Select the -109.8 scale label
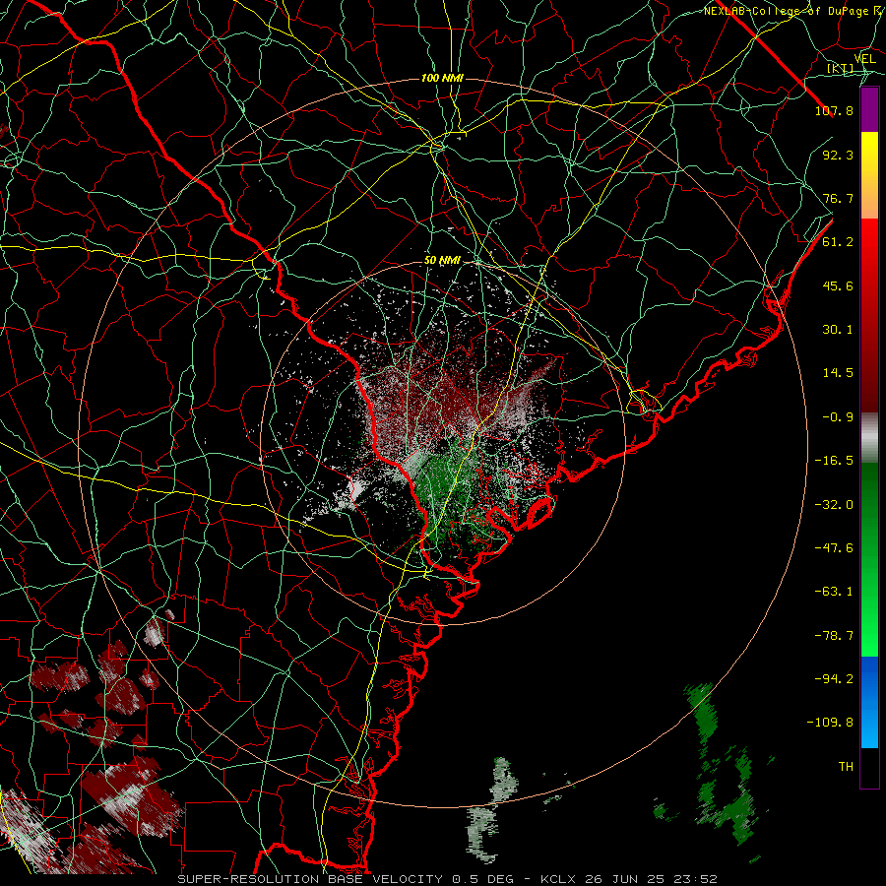The image size is (886, 886). [830, 723]
